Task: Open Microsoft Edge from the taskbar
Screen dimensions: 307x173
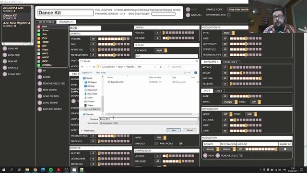Action: tap(43, 170)
